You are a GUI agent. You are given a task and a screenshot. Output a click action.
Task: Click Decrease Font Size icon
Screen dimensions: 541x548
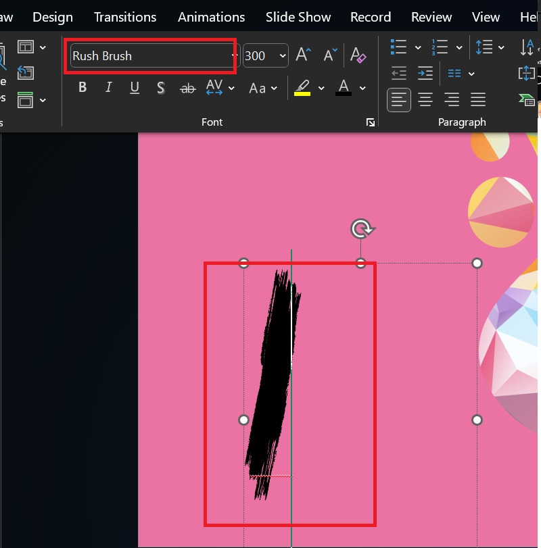click(330, 55)
